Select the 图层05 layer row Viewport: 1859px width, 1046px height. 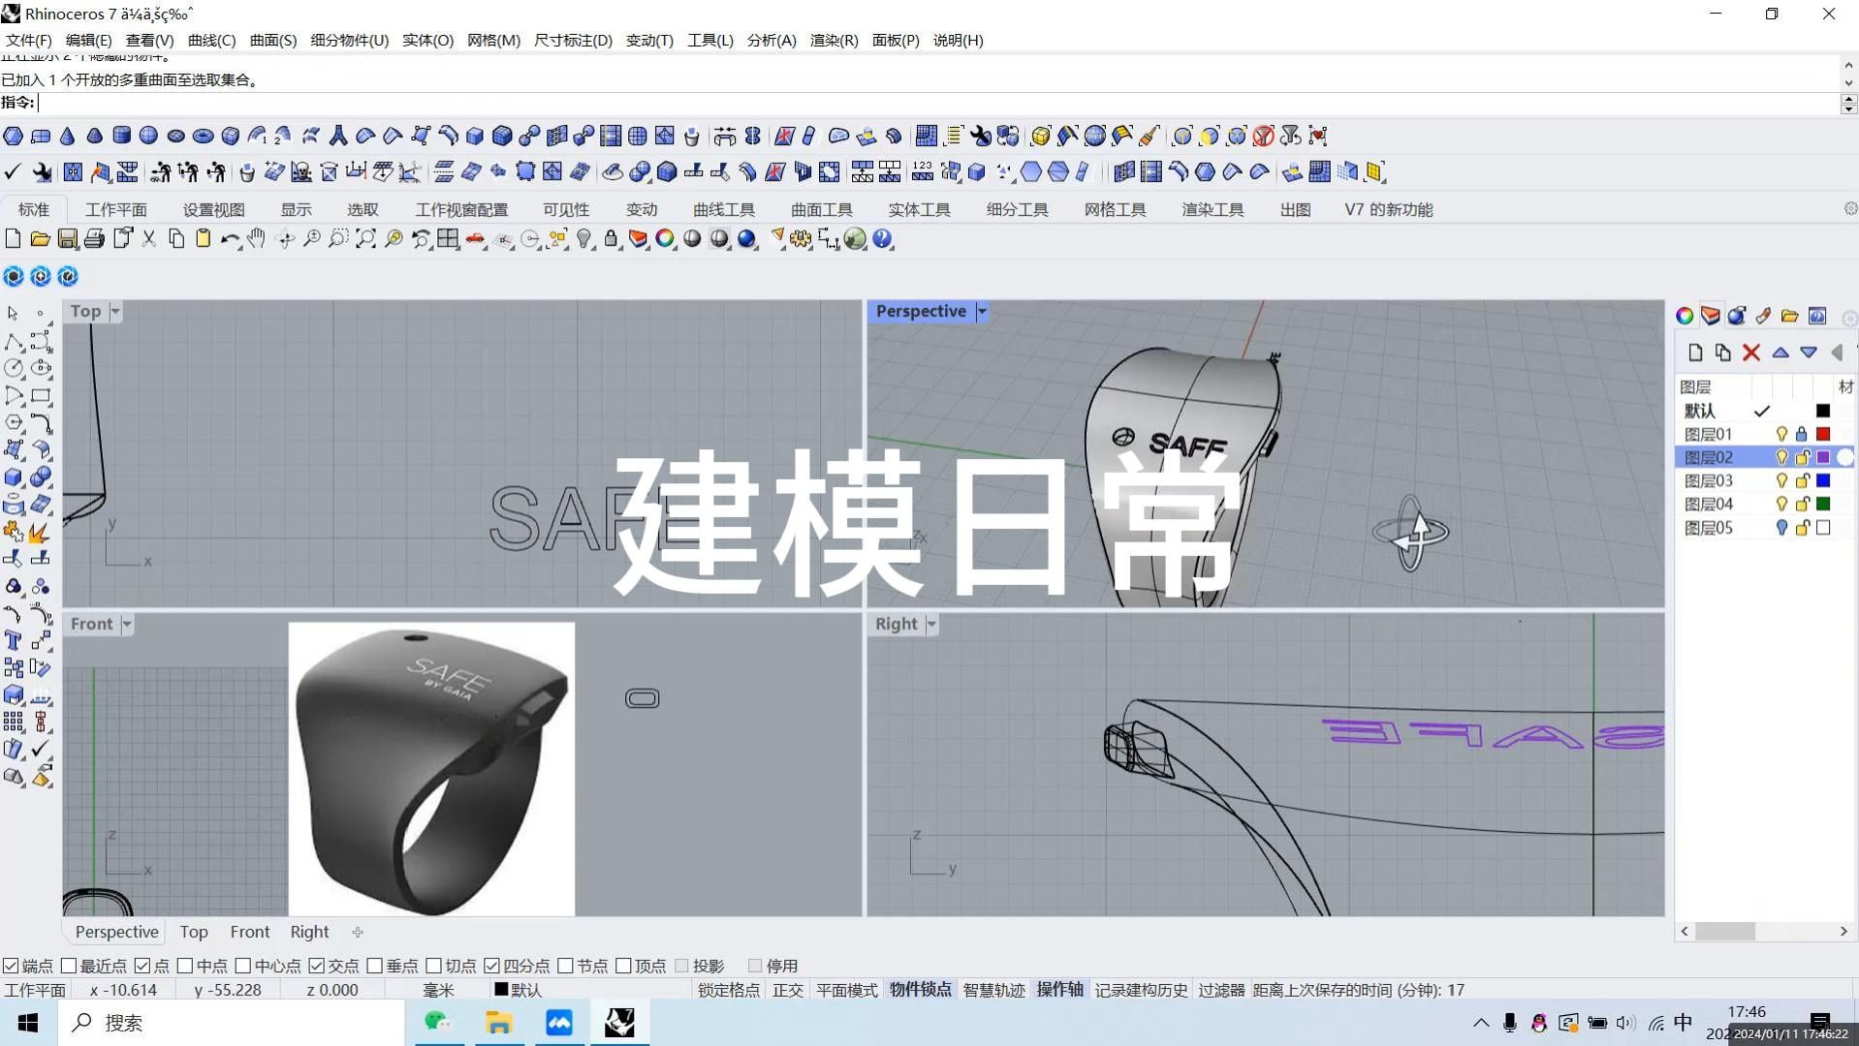click(x=1764, y=528)
